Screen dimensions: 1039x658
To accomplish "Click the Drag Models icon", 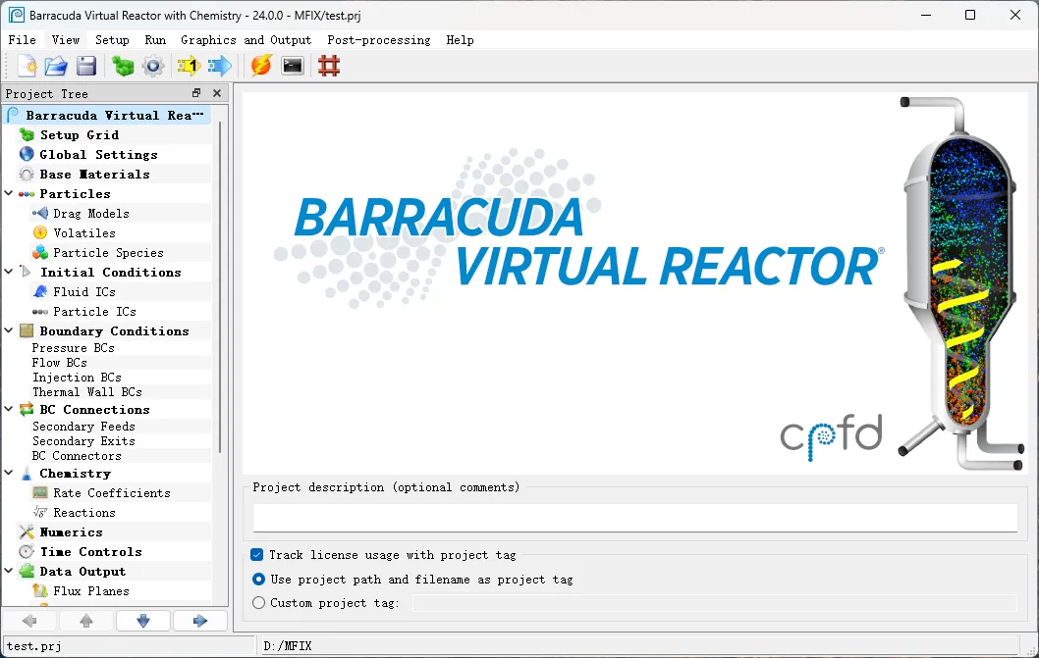I will coord(40,213).
